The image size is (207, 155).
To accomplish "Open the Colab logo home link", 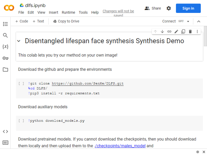I will [9, 8].
